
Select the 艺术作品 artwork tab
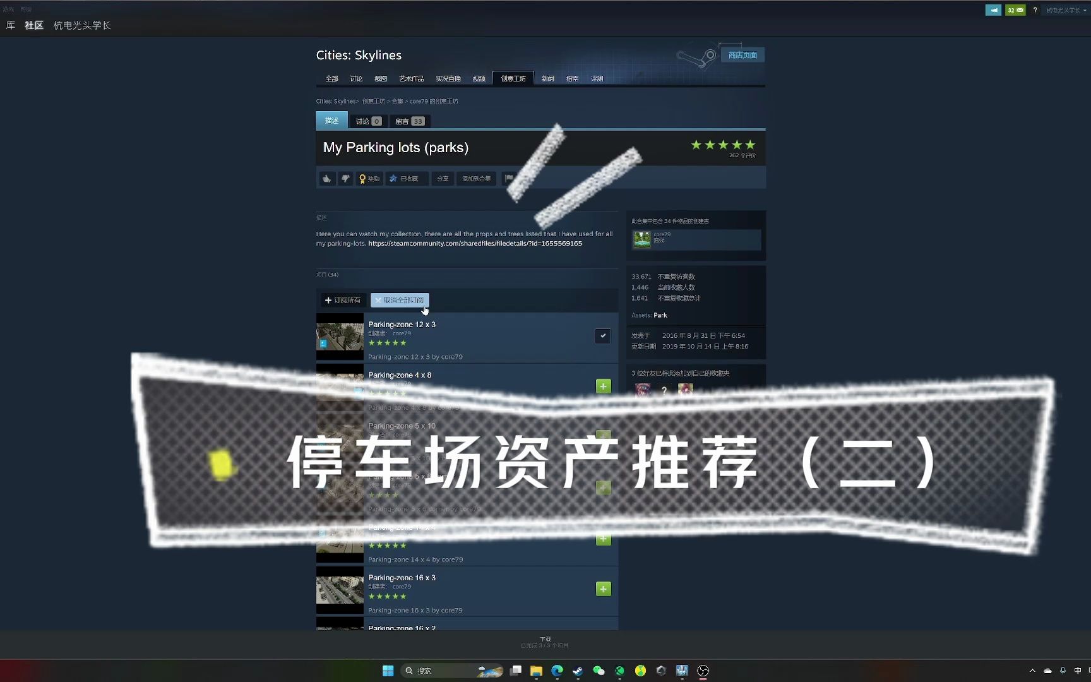(x=411, y=78)
